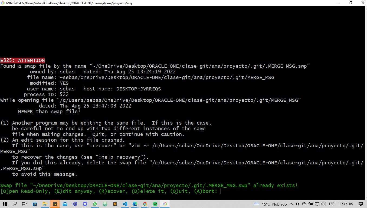Change the ESP input language
367x208 pixels.
point(332,204)
